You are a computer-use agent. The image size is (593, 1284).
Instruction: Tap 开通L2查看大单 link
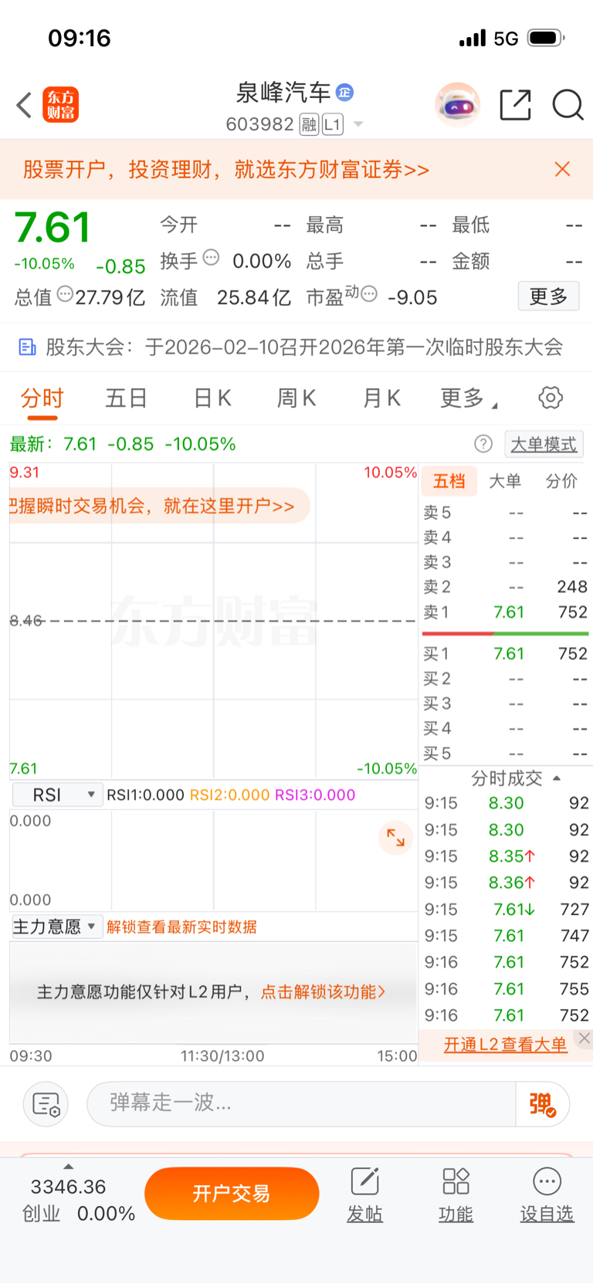pyautogui.click(x=505, y=1045)
